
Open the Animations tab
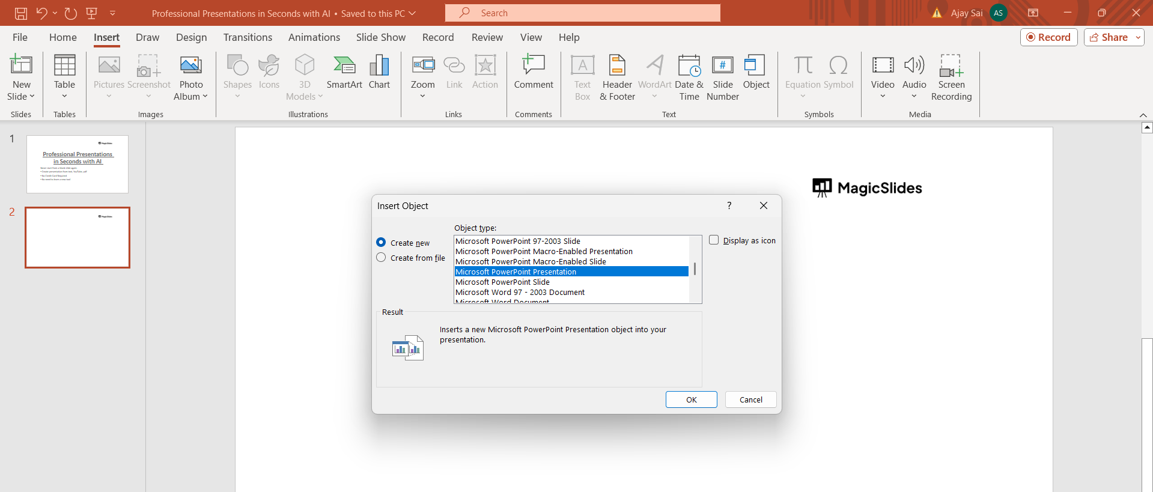[x=314, y=37]
